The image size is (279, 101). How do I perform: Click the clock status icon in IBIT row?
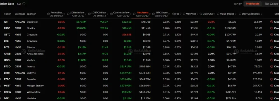click(271, 22)
